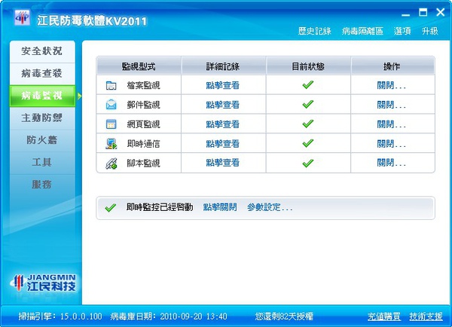Click the 即時通信 row label
The width and height of the screenshot is (452, 327).
point(143,144)
